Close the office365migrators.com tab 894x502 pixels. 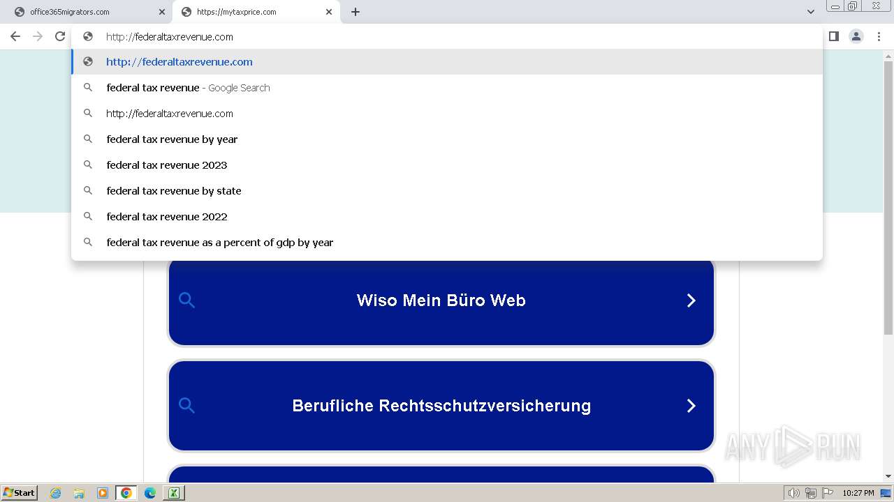click(161, 12)
